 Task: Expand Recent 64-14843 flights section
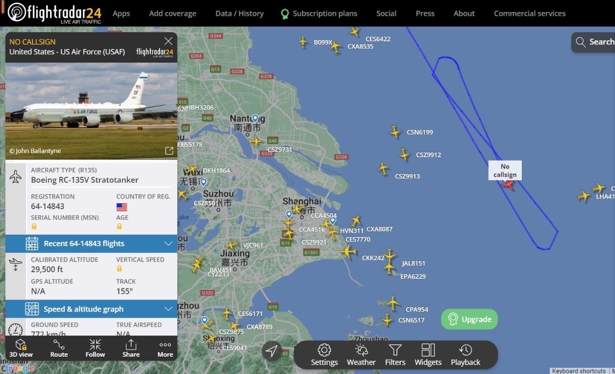pos(91,243)
